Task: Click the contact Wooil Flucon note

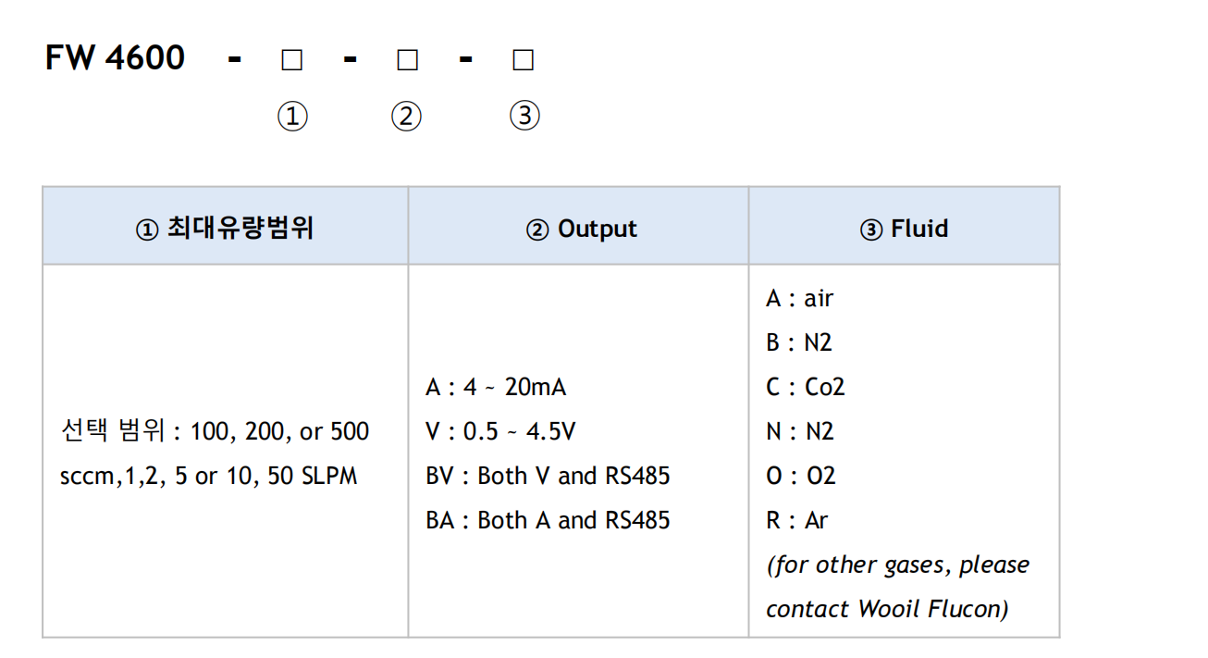Action: point(887,609)
